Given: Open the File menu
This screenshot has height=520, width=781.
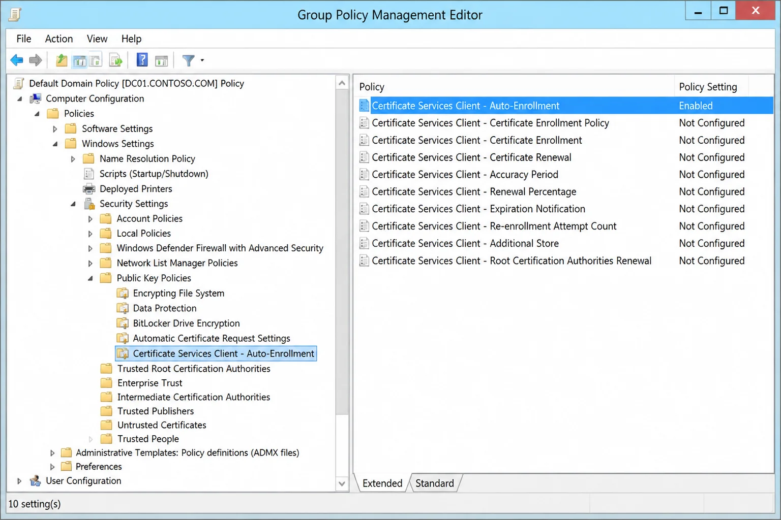Looking at the screenshot, I should tap(23, 39).
